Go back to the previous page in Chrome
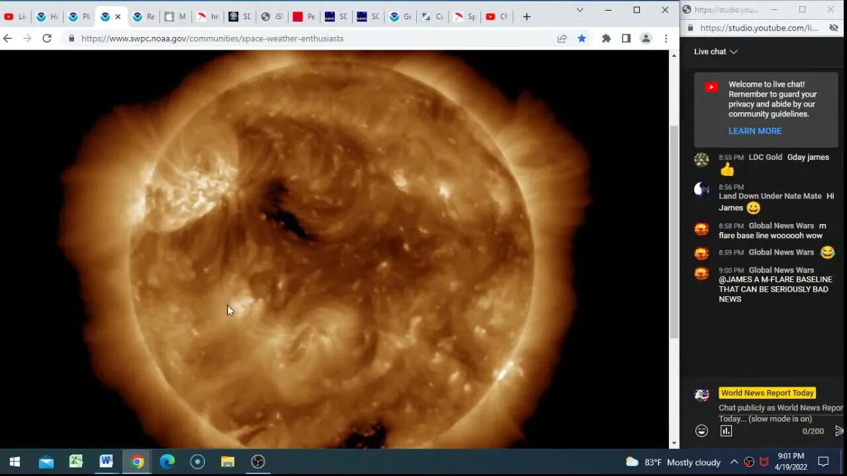The height and width of the screenshot is (476, 847). click(x=7, y=38)
